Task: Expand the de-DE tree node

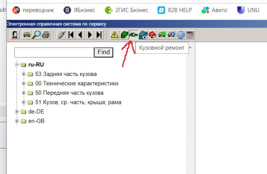Action: [17, 112]
